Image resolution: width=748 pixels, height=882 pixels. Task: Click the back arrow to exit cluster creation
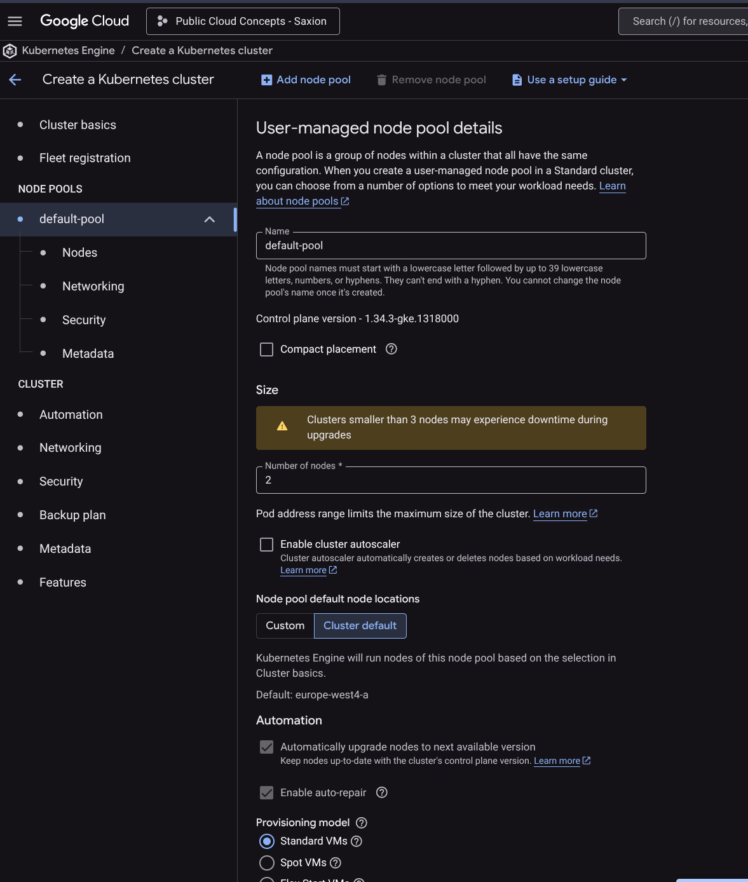(x=15, y=79)
